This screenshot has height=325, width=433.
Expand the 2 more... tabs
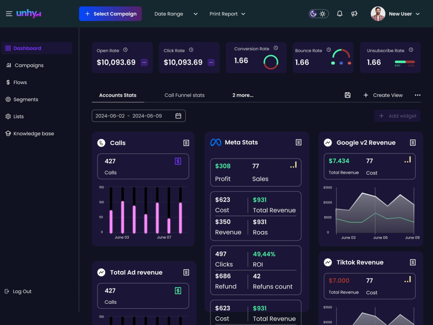point(243,95)
